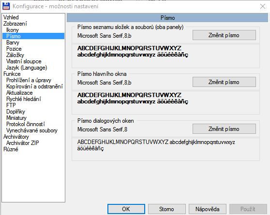
Task: Open Jazyk (Language) settings
Action: click(x=27, y=68)
